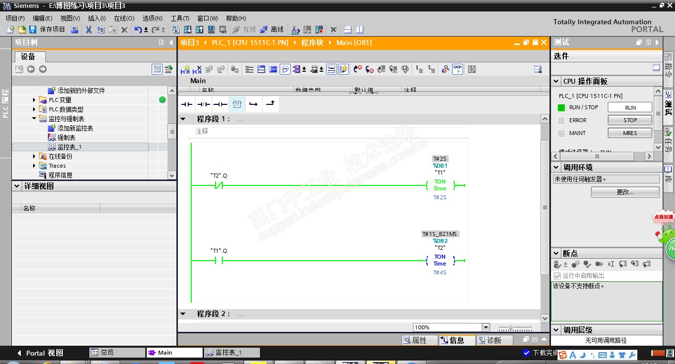Image resolution: width=675 pixels, height=364 pixels.
Task: Insert an empty box instruction
Action: coord(237,104)
